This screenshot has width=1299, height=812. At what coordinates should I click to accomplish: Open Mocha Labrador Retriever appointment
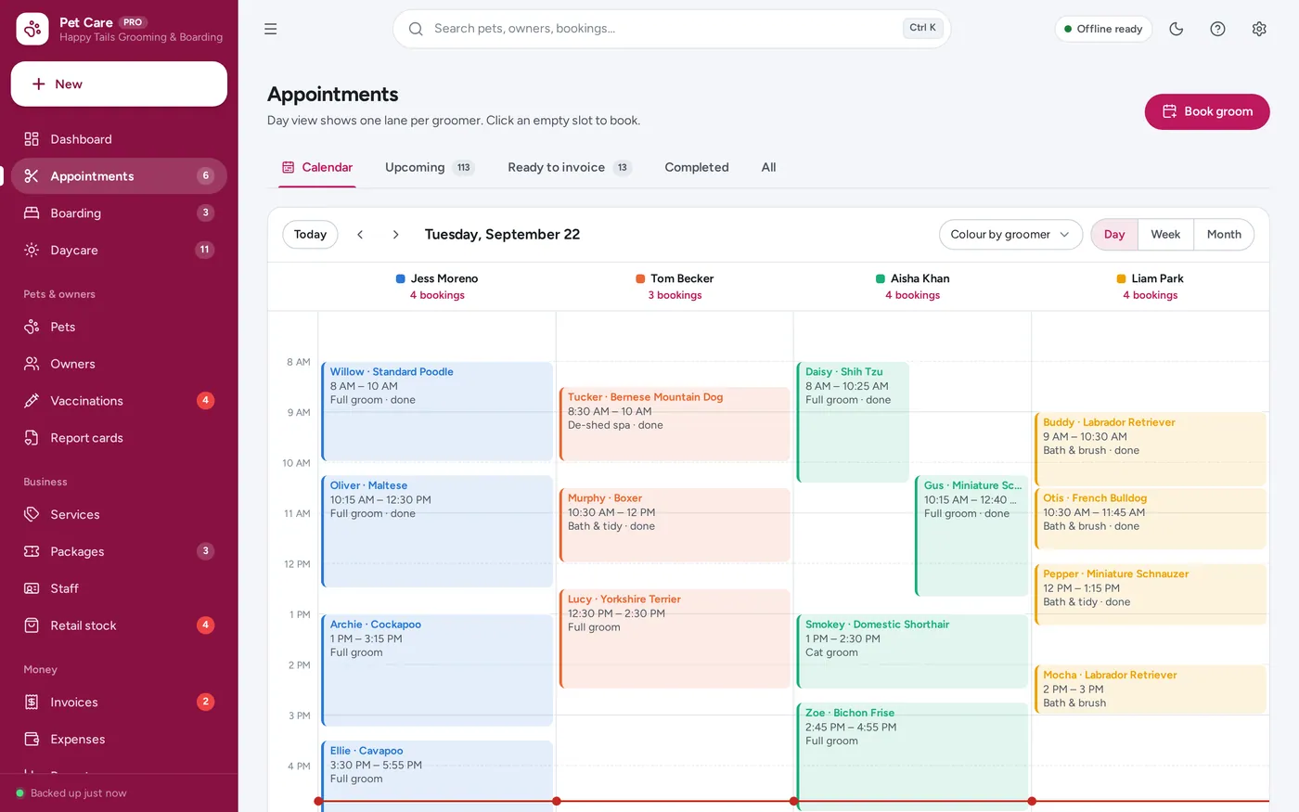[1151, 690]
